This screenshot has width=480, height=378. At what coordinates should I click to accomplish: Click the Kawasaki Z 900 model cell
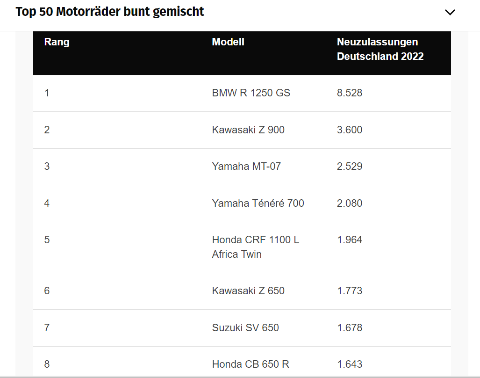[x=248, y=130]
